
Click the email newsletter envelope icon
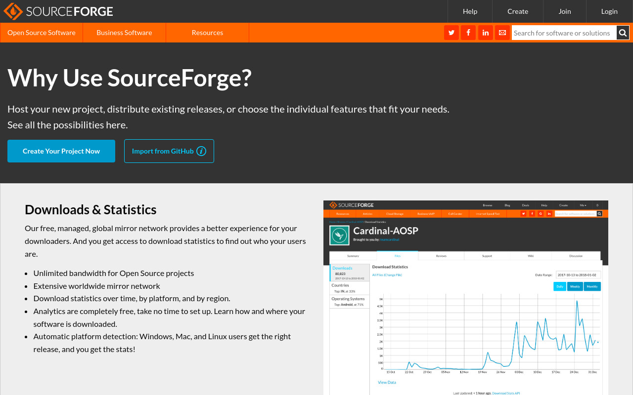pos(502,33)
